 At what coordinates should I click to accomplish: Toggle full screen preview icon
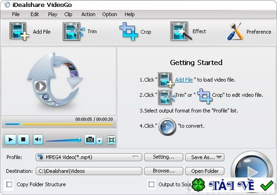point(111,140)
